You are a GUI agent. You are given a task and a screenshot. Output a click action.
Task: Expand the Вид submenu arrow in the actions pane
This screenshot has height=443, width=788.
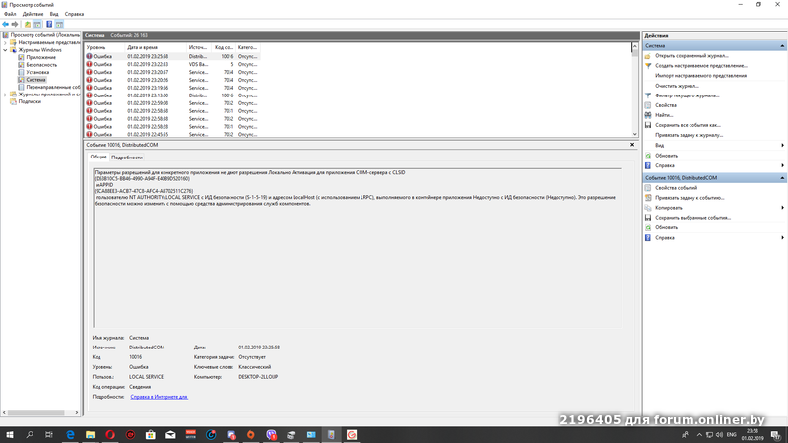click(x=782, y=145)
